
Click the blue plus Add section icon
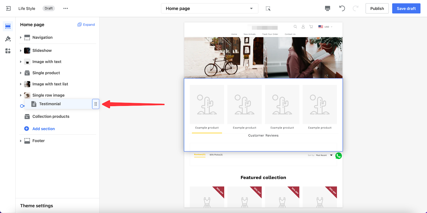pos(26,129)
